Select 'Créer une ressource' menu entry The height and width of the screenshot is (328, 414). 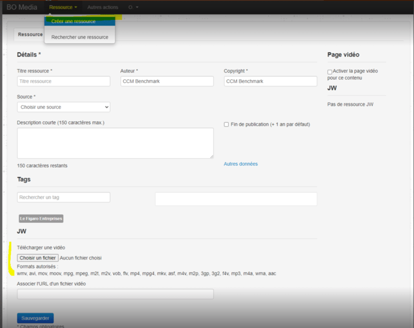(73, 22)
